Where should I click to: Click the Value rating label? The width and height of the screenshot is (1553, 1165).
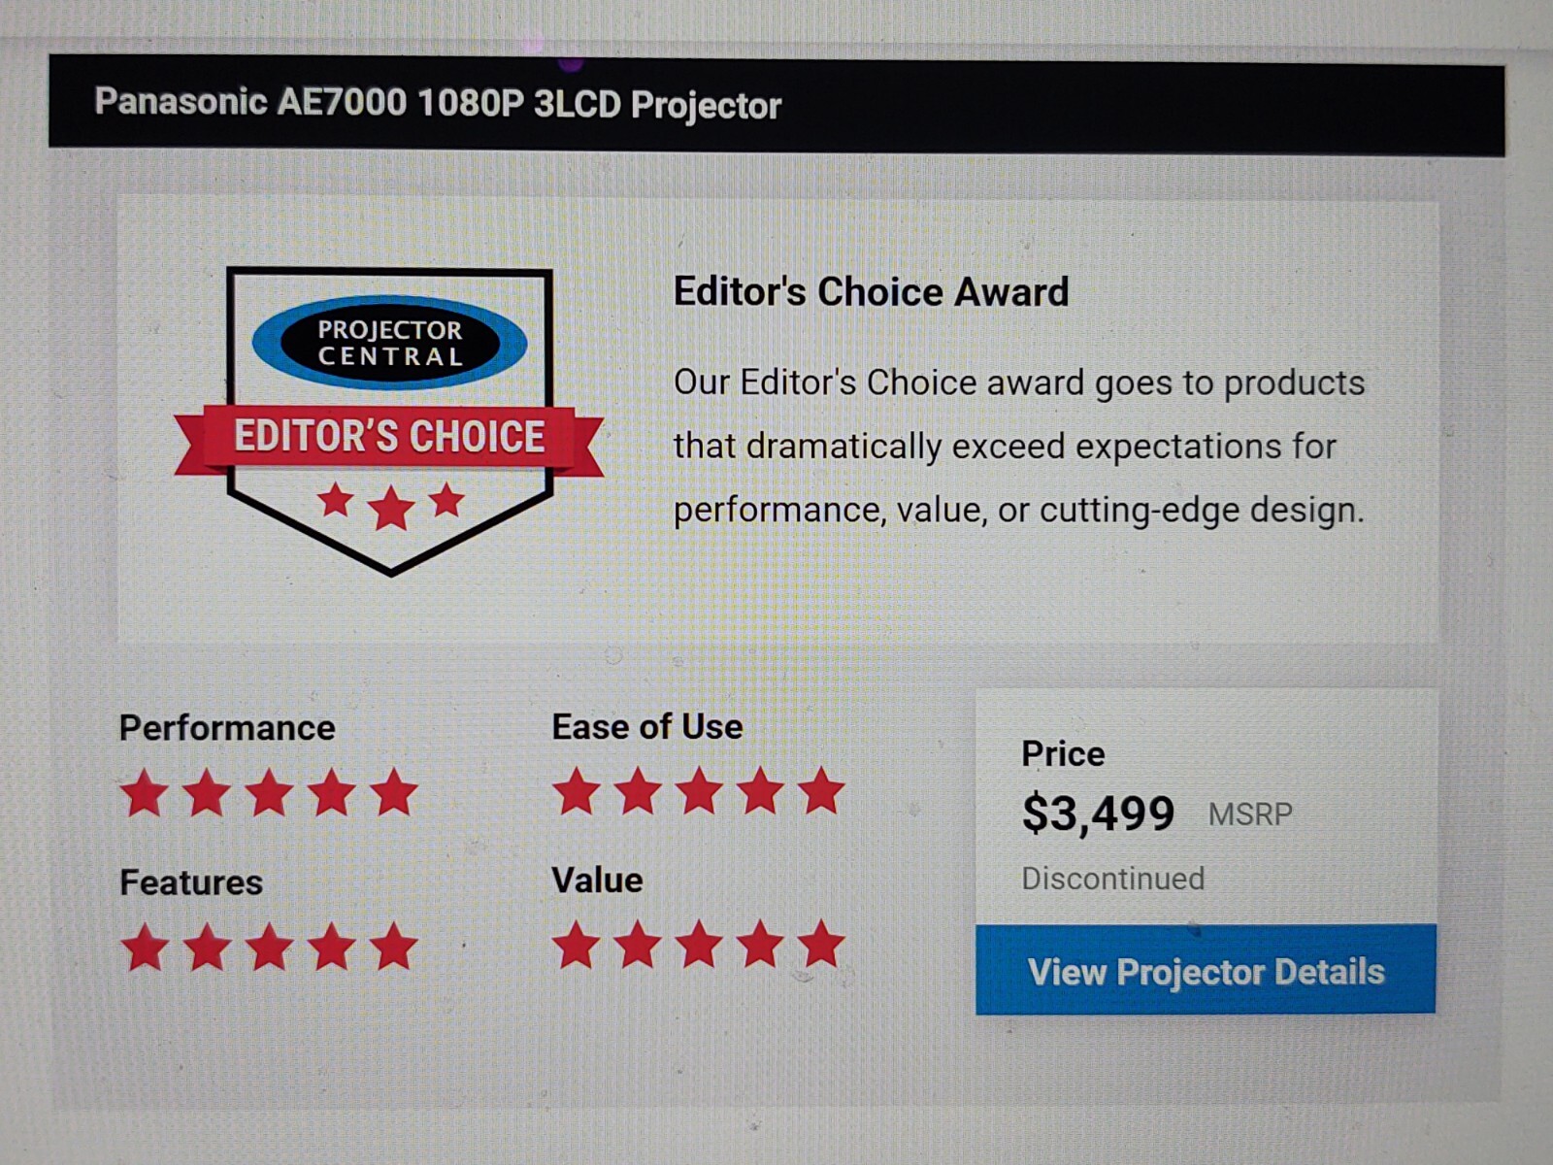coord(597,880)
